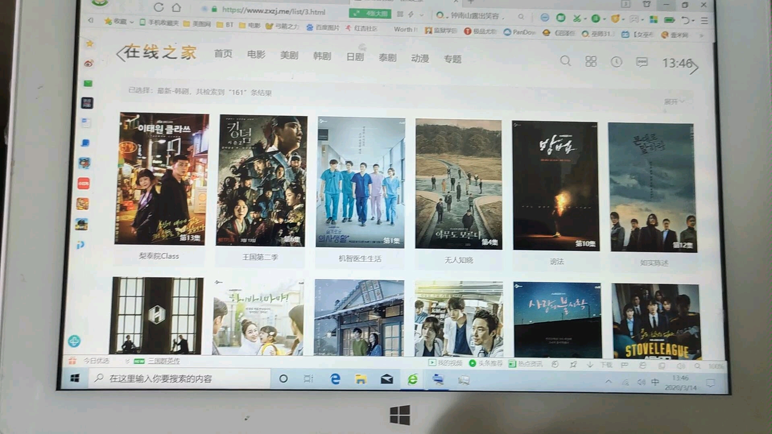Open 如实陈述 poster thumbnail

click(x=653, y=188)
